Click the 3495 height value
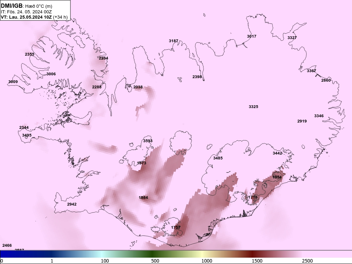Screen dimensions: 352x264 coord(27,135)
